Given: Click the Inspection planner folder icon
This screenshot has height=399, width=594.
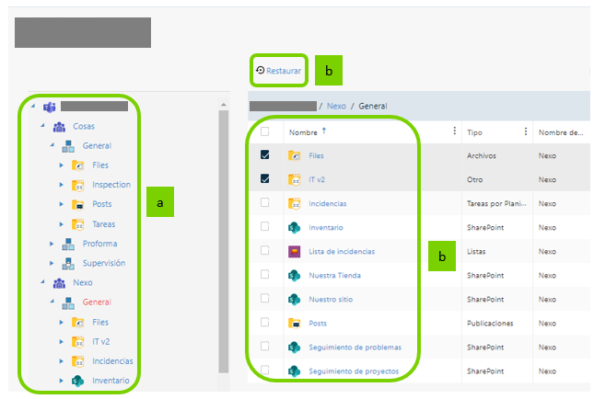Looking at the screenshot, I should (x=78, y=185).
